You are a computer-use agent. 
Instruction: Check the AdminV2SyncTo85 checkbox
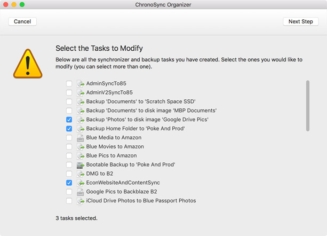coord(69,92)
